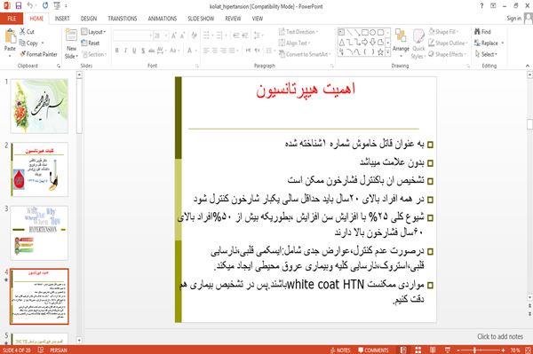Open PowerPoint Help question mark

tap(481, 6)
